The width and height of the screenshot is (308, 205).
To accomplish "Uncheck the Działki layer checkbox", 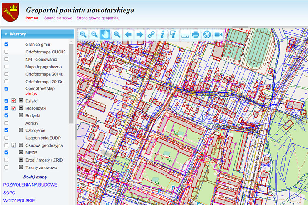I will pos(6,101).
